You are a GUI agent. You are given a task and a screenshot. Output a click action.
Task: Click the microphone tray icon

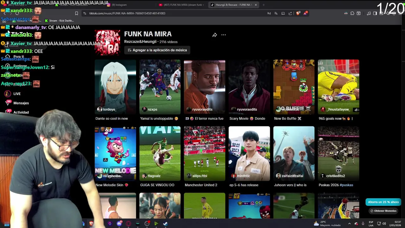[x=363, y=224]
